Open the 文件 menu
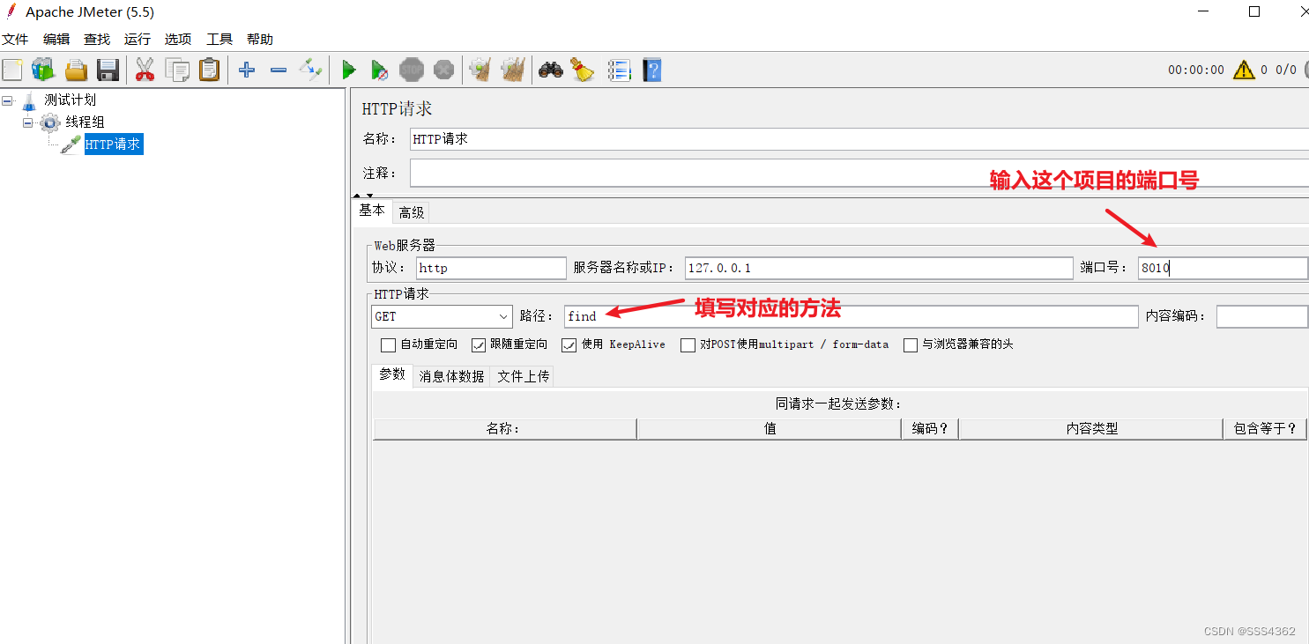Image resolution: width=1309 pixels, height=644 pixels. coord(16,40)
